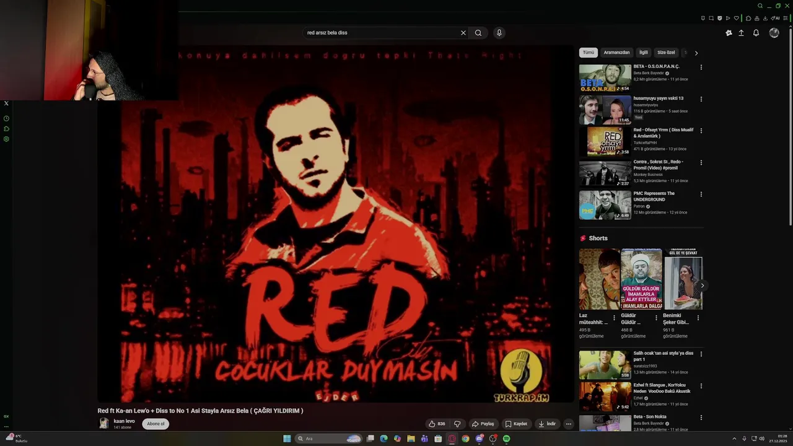The height and width of the screenshot is (446, 793).
Task: Open YouTube notifications bell
Action: (x=756, y=33)
